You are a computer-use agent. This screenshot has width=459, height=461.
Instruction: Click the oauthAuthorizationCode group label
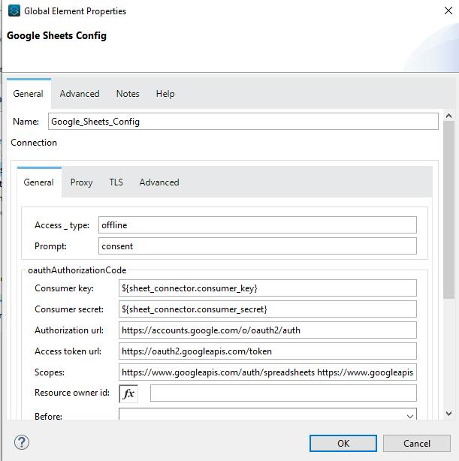tap(77, 270)
